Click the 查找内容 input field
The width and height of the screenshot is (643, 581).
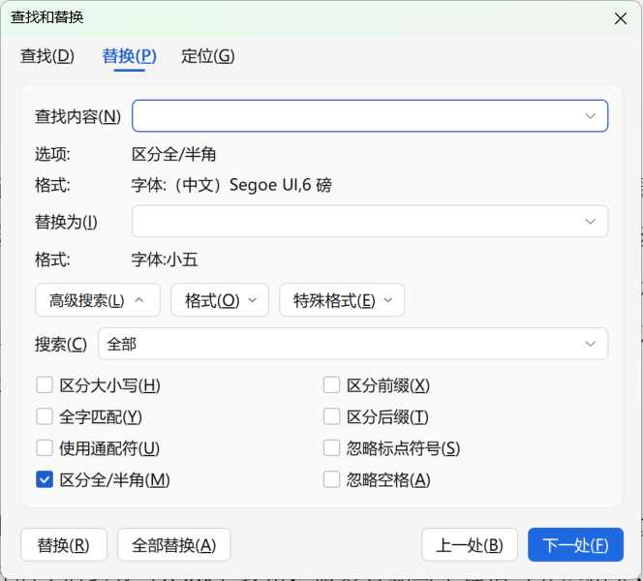[x=370, y=115]
